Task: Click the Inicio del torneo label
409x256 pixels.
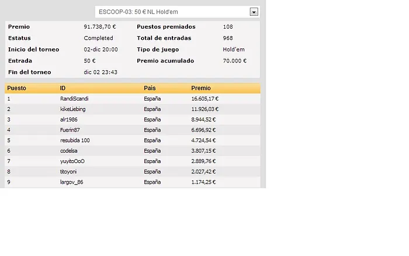Action: coord(34,49)
